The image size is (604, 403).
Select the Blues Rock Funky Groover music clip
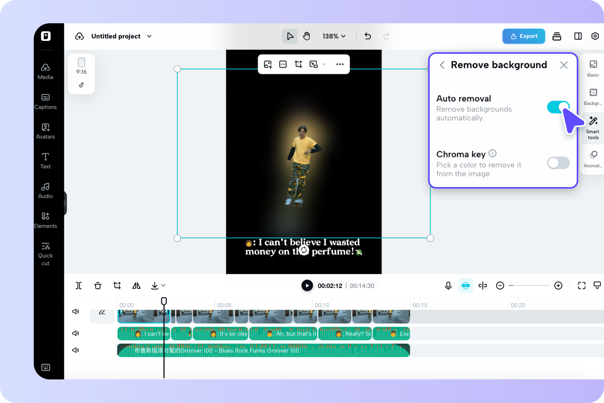[263, 350]
